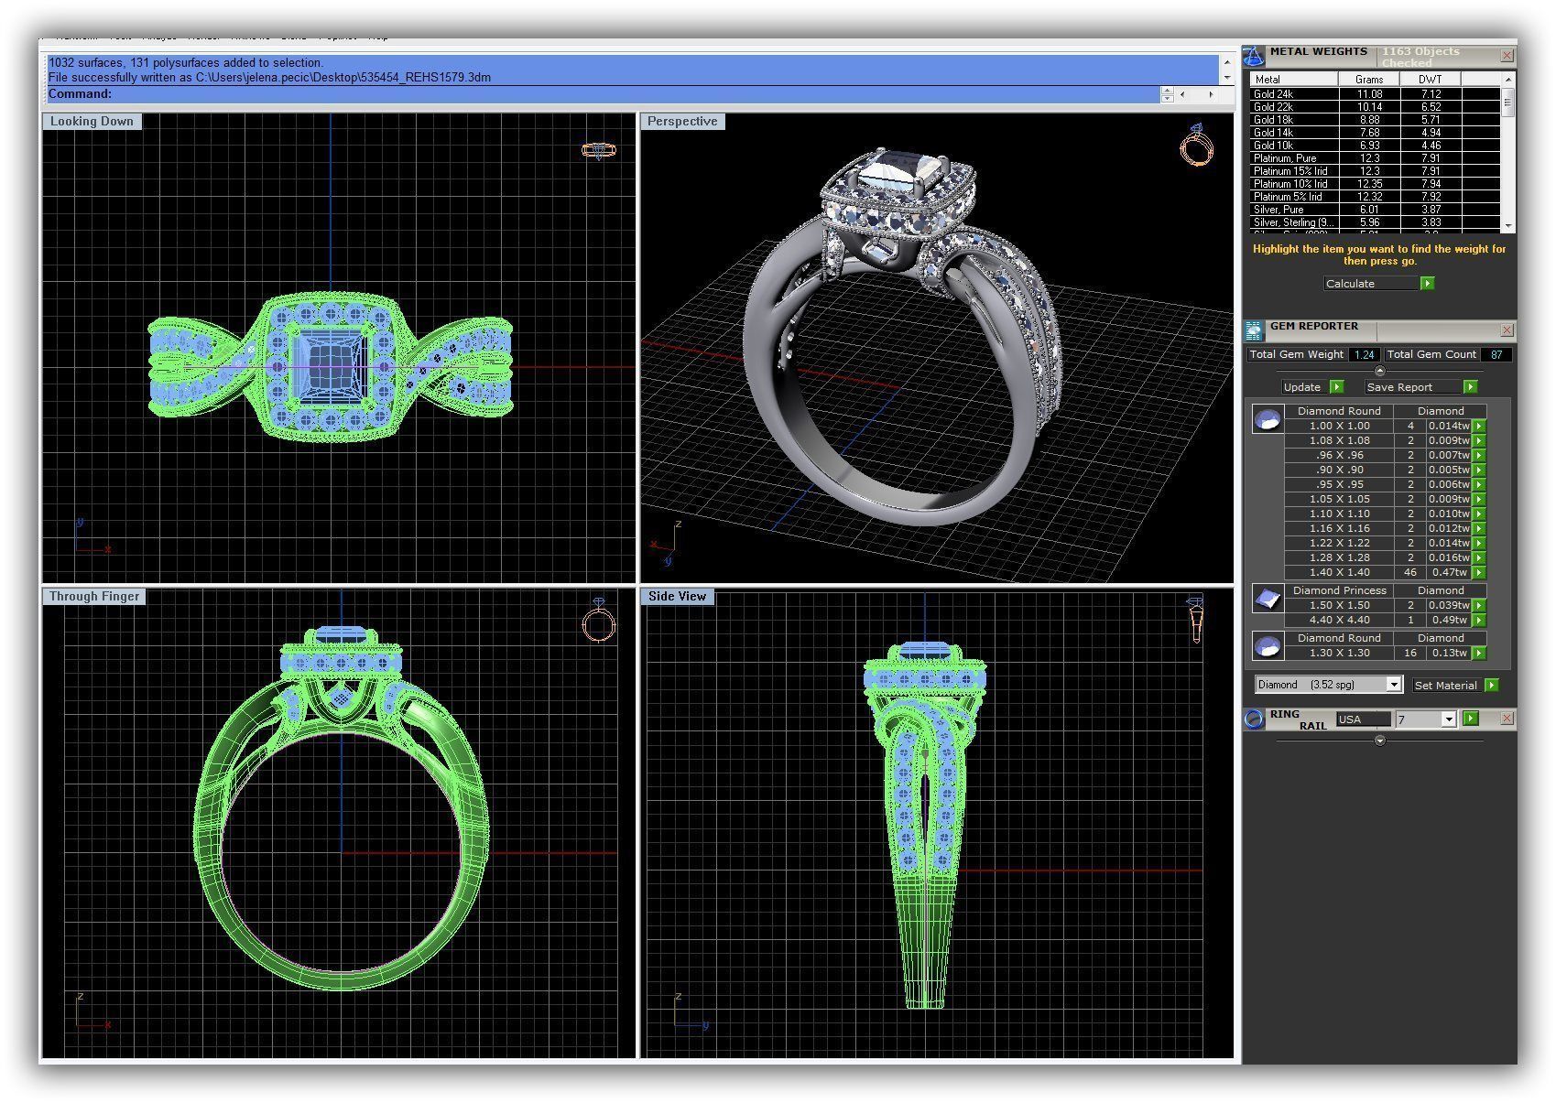The width and height of the screenshot is (1556, 1103).
Task: Click green arrow for 1.10 X 1.10 row
Action: (1478, 514)
